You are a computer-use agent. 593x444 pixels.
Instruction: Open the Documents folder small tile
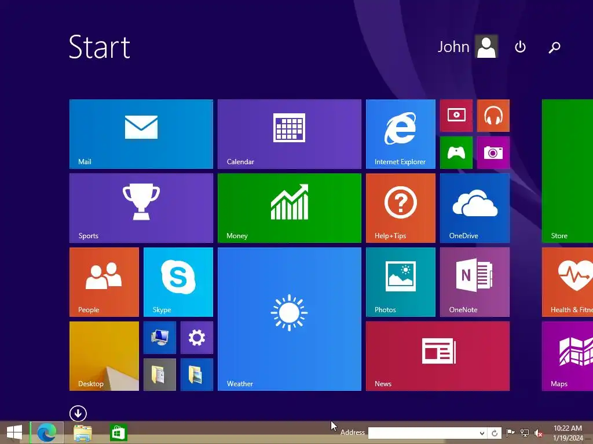coord(160,375)
